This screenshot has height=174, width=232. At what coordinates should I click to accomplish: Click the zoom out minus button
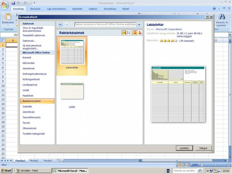point(202,165)
